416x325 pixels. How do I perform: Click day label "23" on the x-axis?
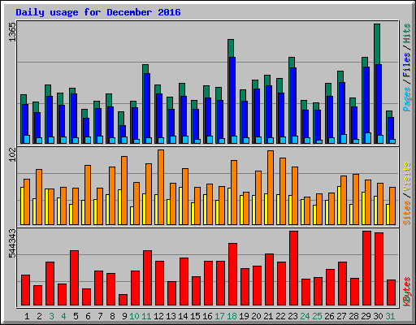[292, 316]
